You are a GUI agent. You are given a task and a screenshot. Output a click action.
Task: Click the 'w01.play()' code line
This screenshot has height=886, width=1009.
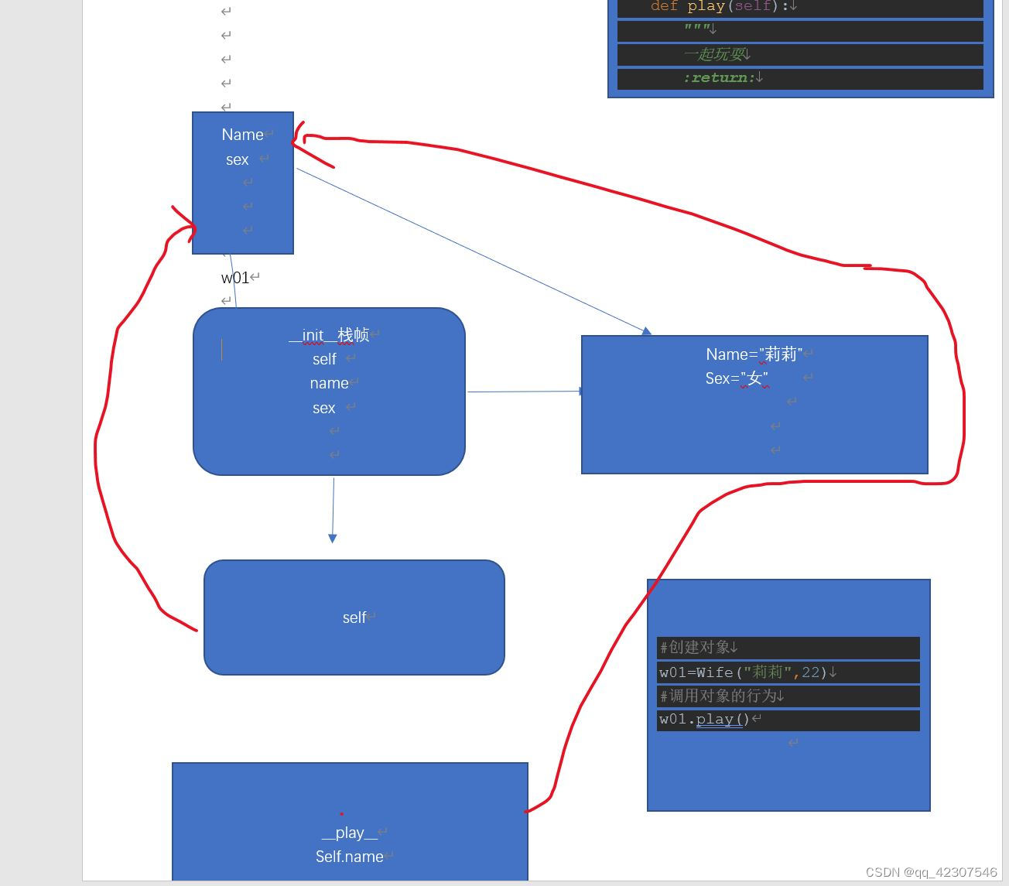point(788,720)
